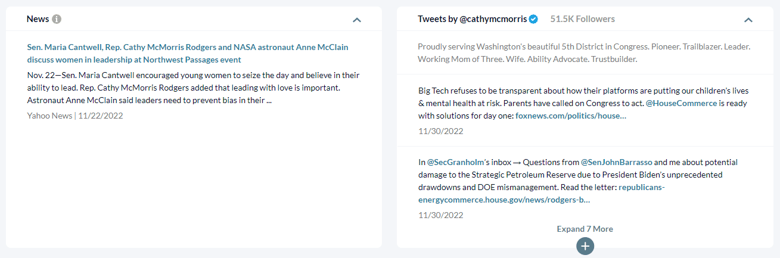Click the Tweets by @cathymcmorris header
The height and width of the screenshot is (258, 780).
coord(472,19)
